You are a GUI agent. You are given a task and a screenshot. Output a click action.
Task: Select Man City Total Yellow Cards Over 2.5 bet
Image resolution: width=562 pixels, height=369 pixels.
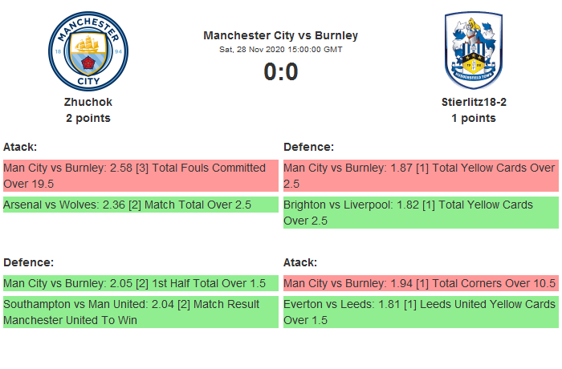point(420,176)
